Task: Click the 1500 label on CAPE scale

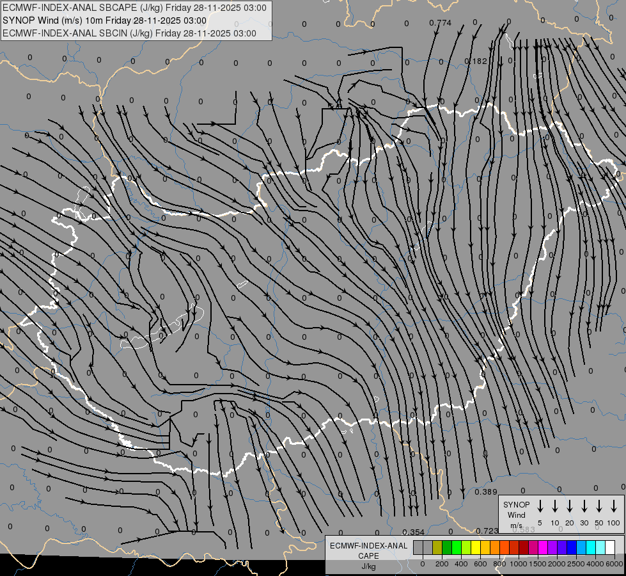Action: pos(538,564)
